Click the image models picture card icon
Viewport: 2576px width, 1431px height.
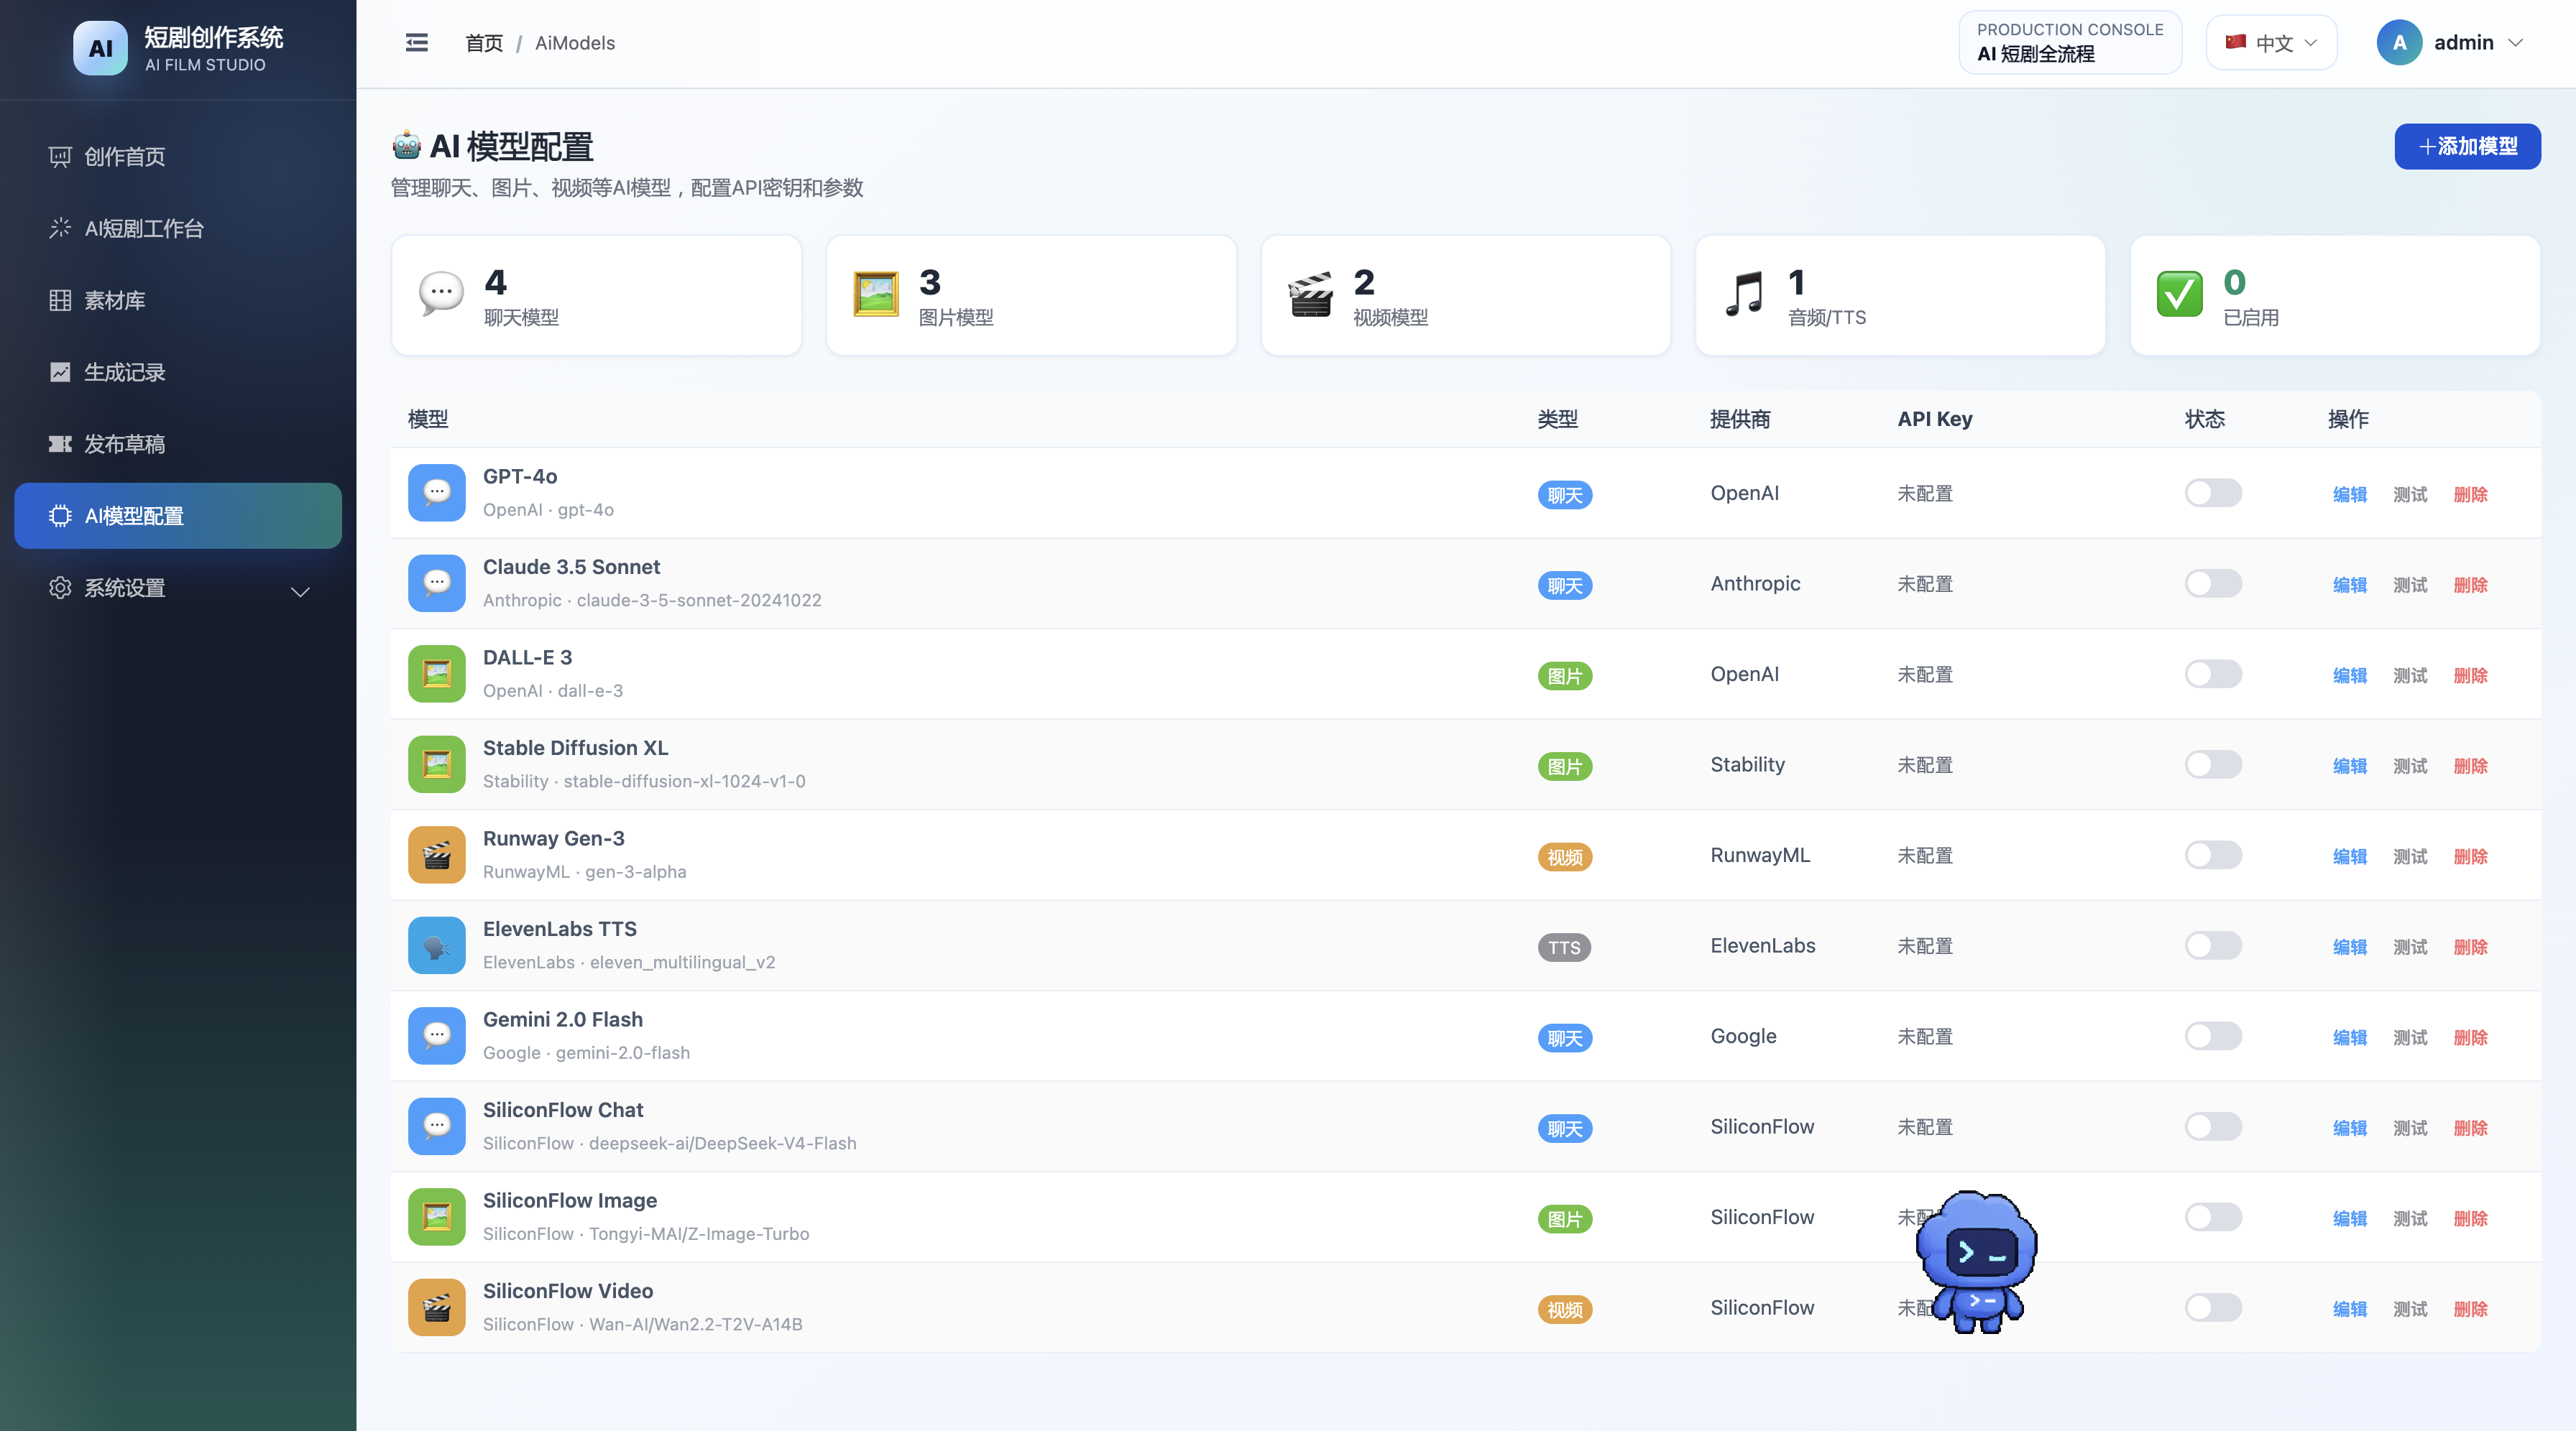tap(876, 295)
